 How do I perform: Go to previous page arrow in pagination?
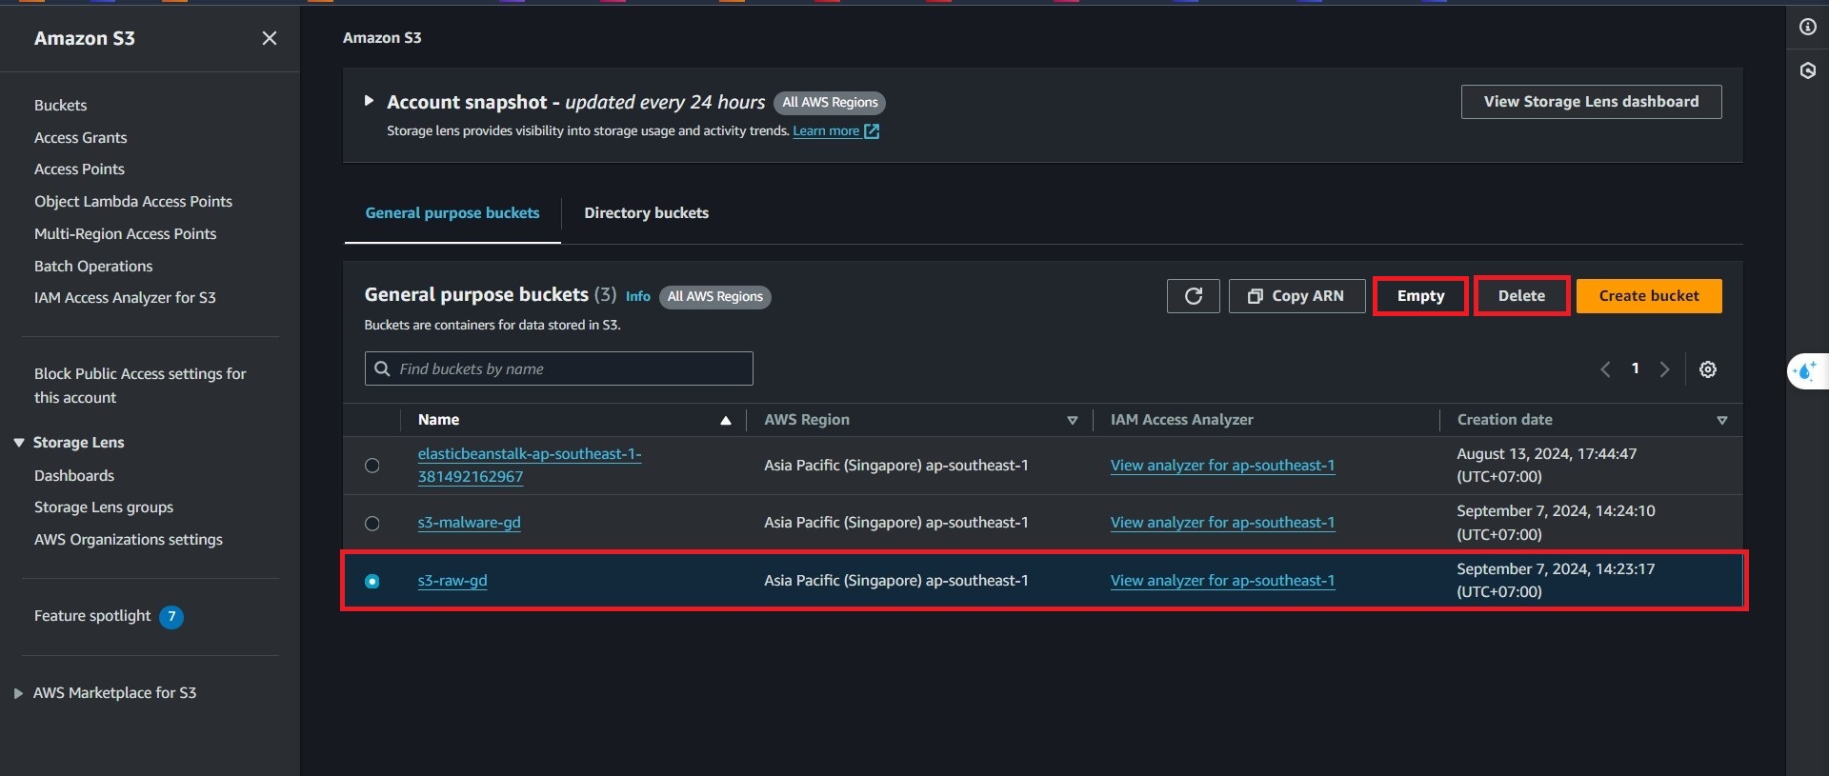1605,369
